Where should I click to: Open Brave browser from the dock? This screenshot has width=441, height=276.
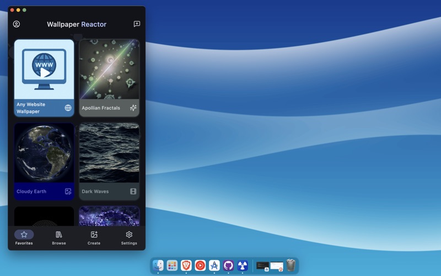[x=186, y=266]
